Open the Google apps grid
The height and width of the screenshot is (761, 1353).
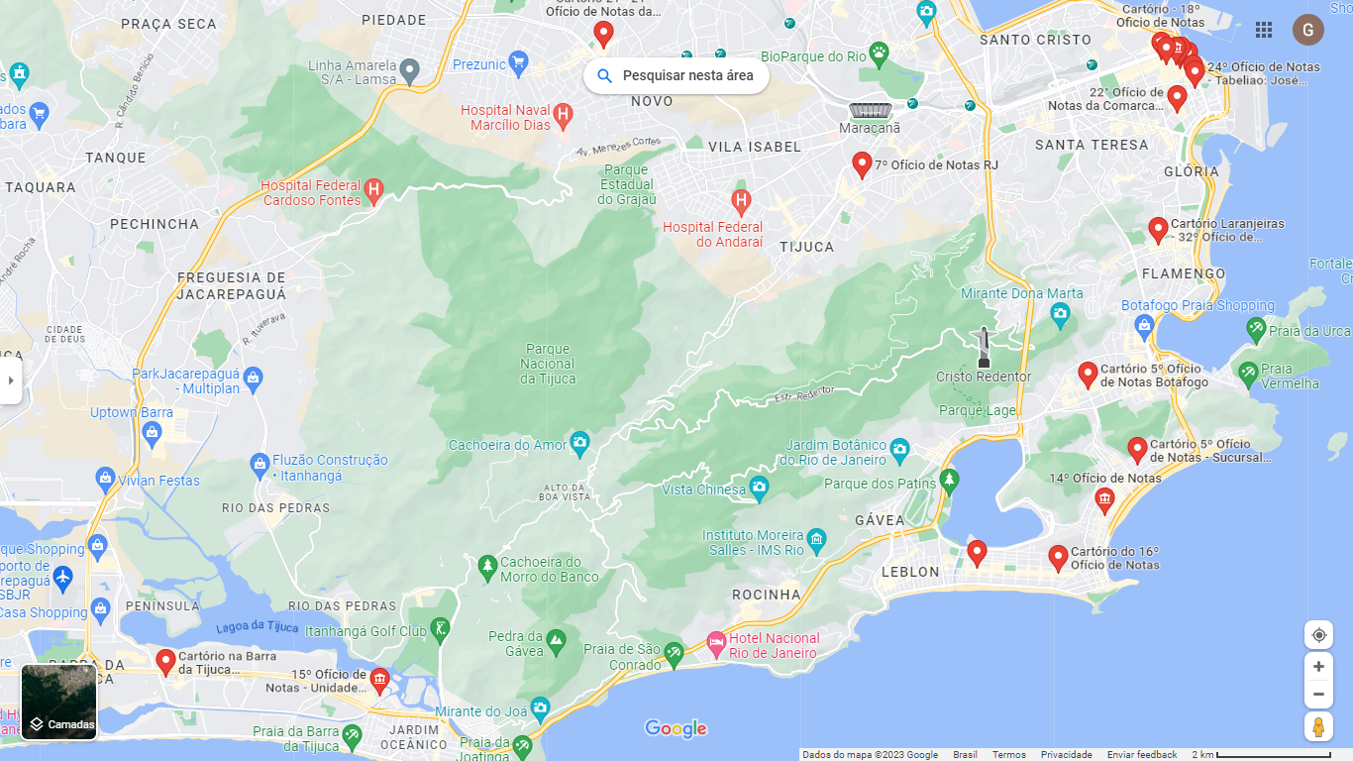[1264, 30]
